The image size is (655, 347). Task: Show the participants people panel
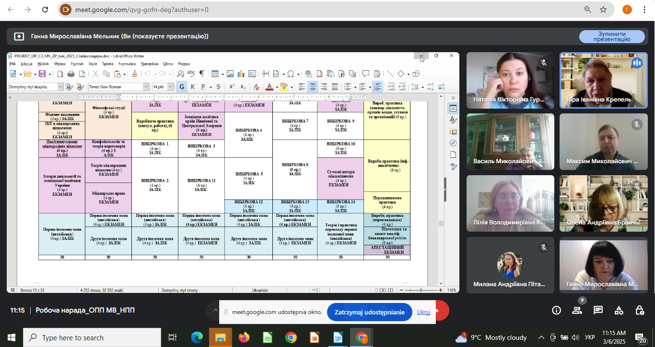click(577, 310)
